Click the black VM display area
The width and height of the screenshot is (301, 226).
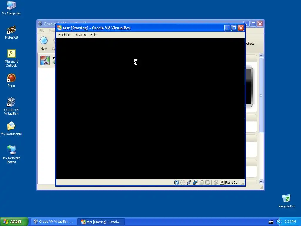tap(150, 109)
